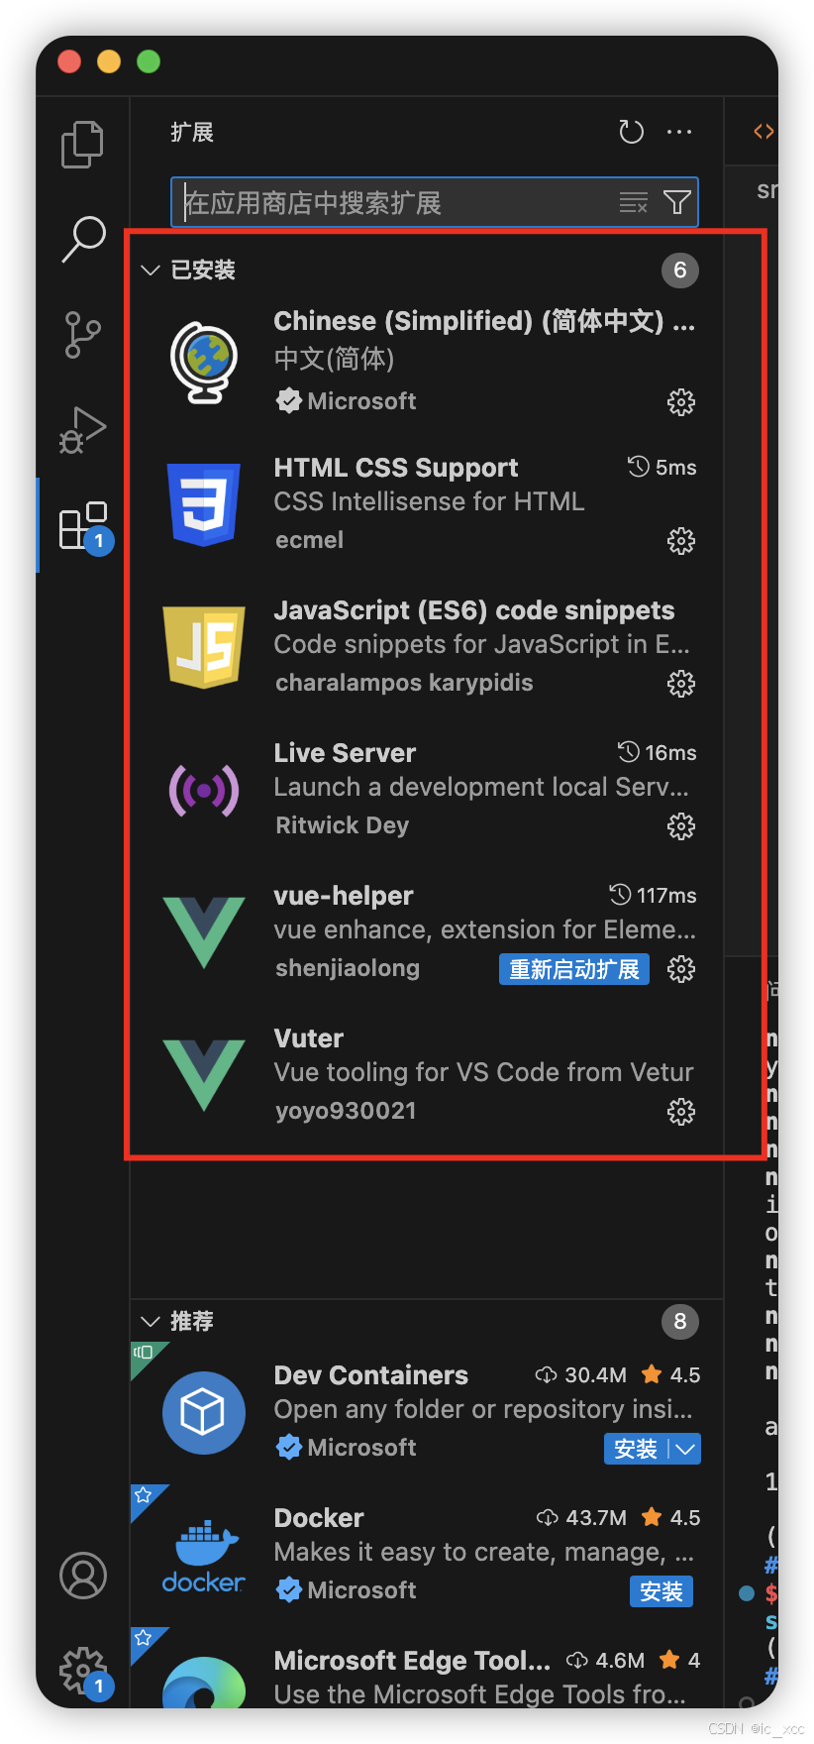Select the Vuter Vue logo

(204, 1075)
